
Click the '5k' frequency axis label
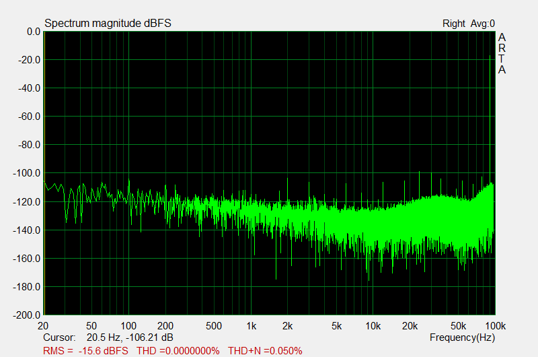click(337, 326)
